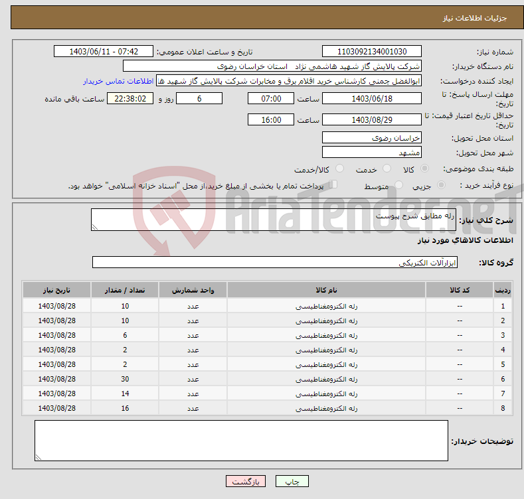
Task: Click quantity 14 in row 7
Action: 125,393
